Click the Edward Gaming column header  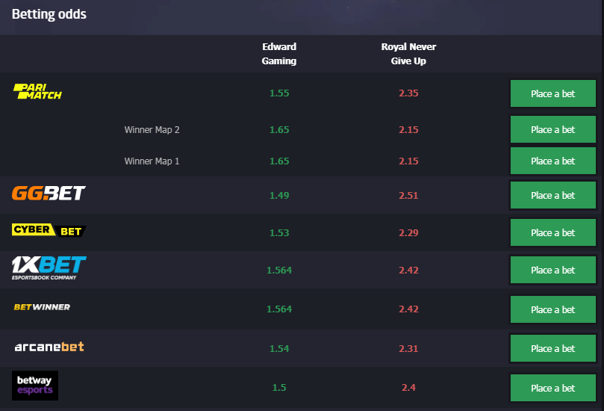point(279,54)
